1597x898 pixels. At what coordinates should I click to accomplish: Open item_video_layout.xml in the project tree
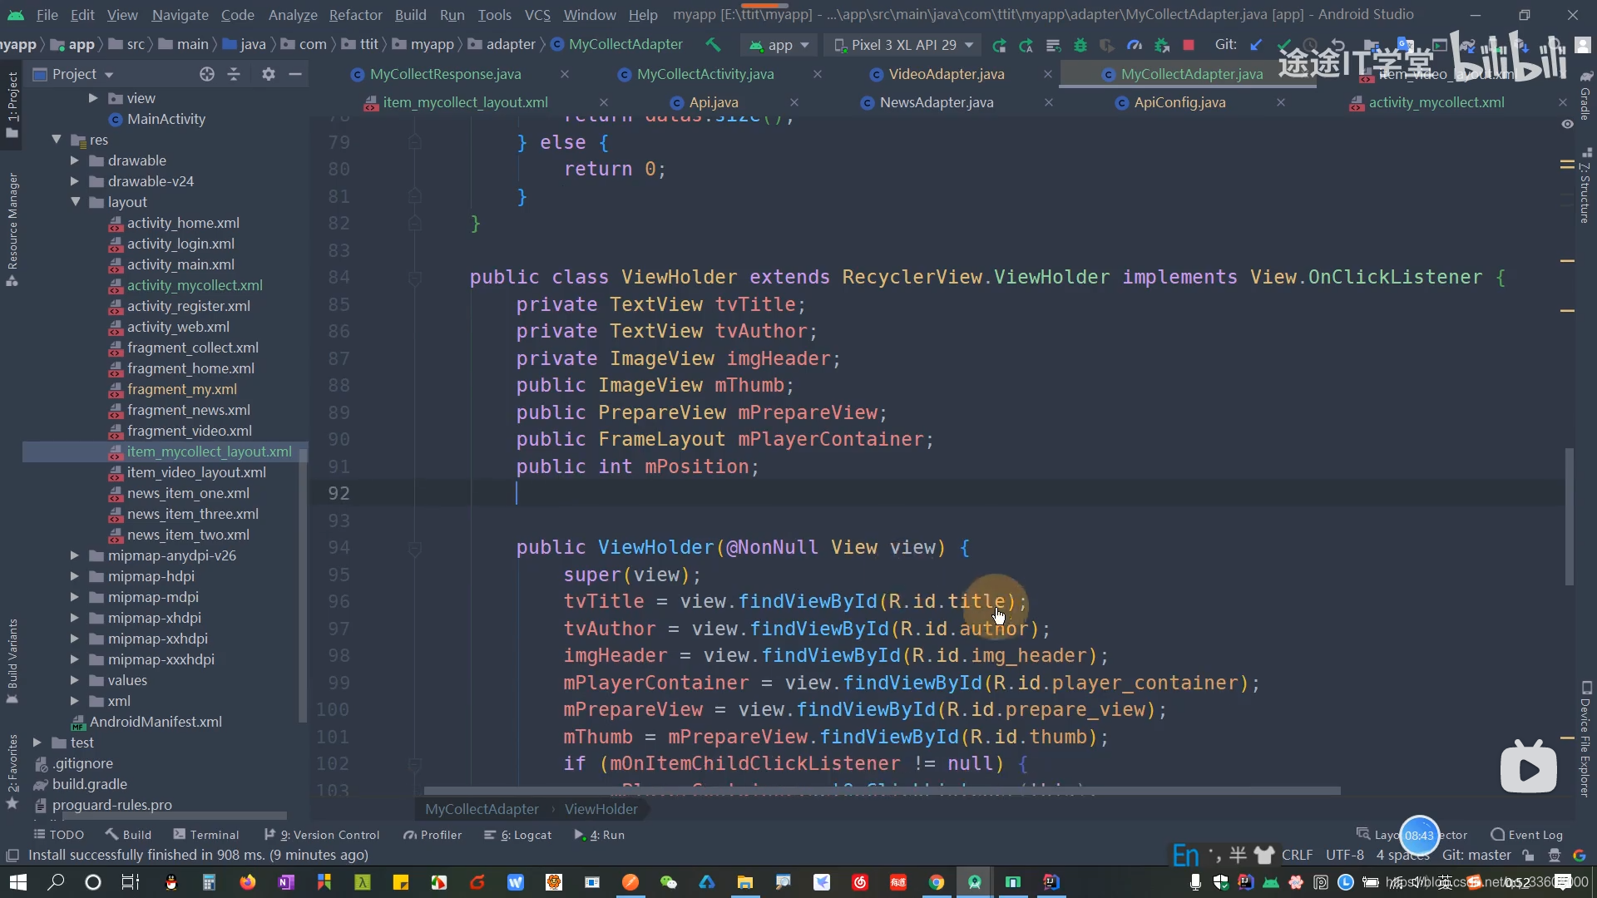pos(196,472)
